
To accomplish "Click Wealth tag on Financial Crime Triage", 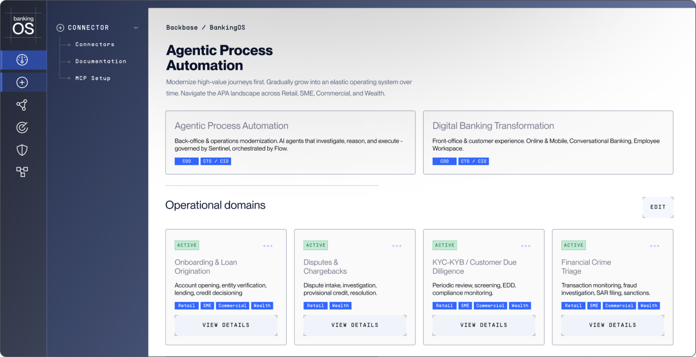I will tap(648, 305).
